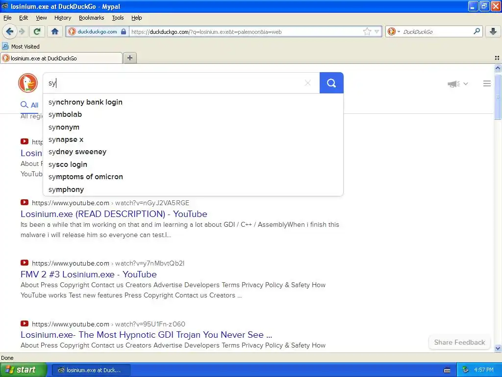Select the losinium.exe at DuckDuckGo tab

[61, 58]
